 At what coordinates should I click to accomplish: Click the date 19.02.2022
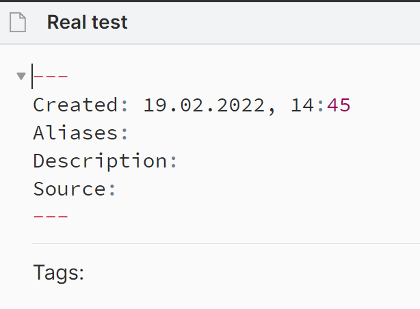(x=203, y=105)
